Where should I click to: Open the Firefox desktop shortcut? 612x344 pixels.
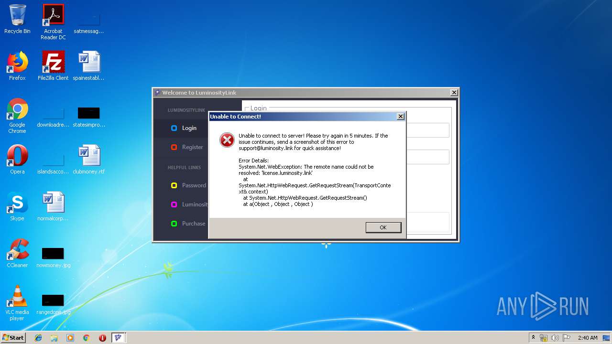click(x=17, y=66)
